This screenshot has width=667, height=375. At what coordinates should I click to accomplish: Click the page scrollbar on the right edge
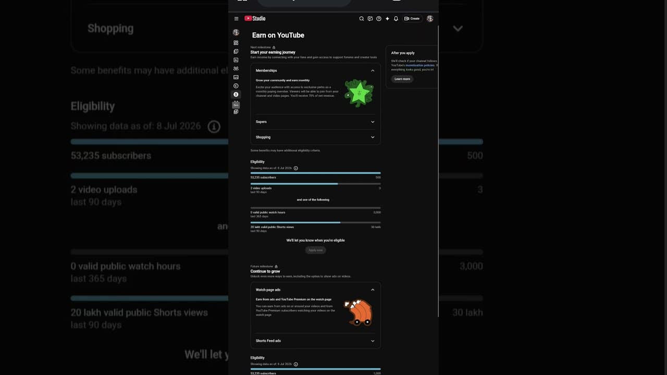click(x=438, y=172)
